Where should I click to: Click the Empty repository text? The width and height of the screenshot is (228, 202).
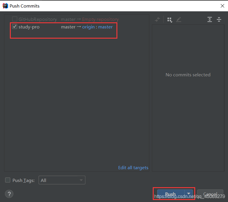tap(100, 19)
